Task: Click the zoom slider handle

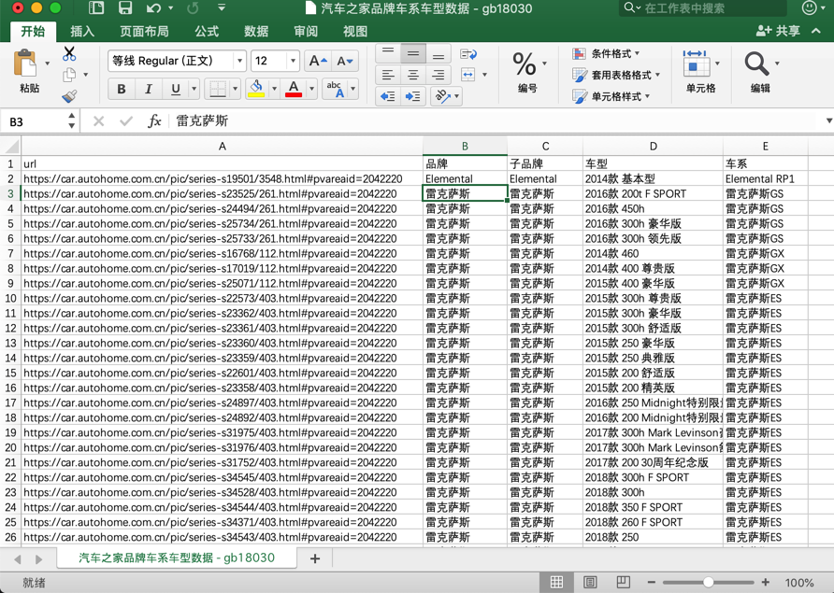Action: (708, 583)
